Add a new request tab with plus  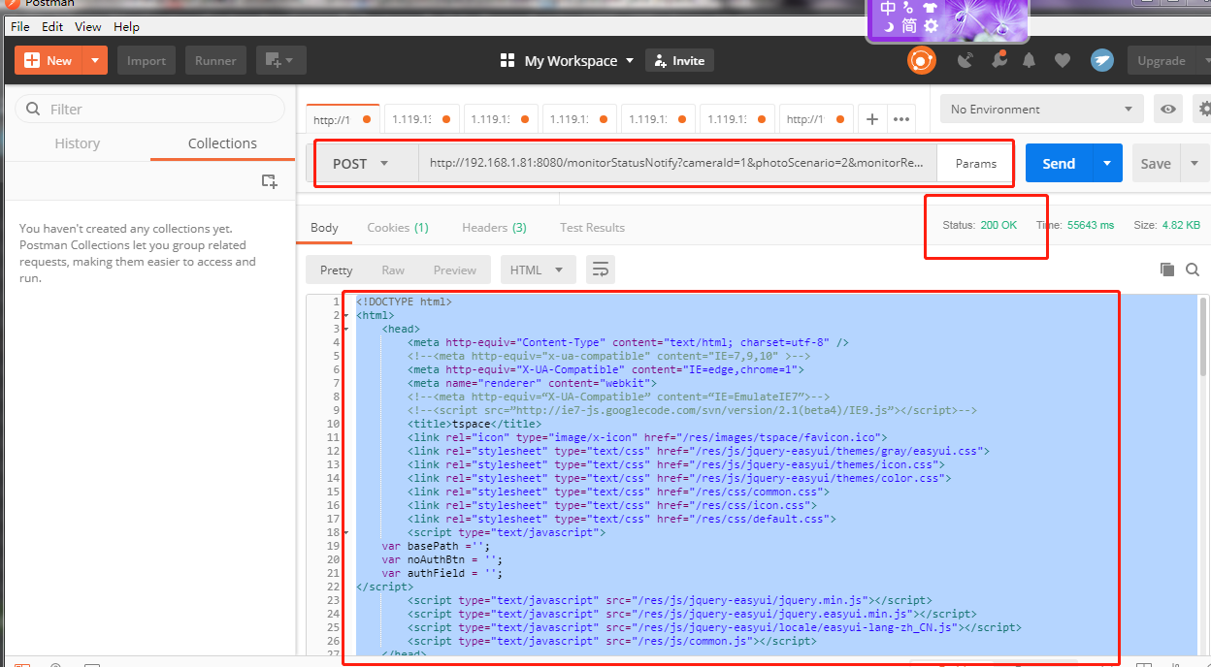coord(871,119)
